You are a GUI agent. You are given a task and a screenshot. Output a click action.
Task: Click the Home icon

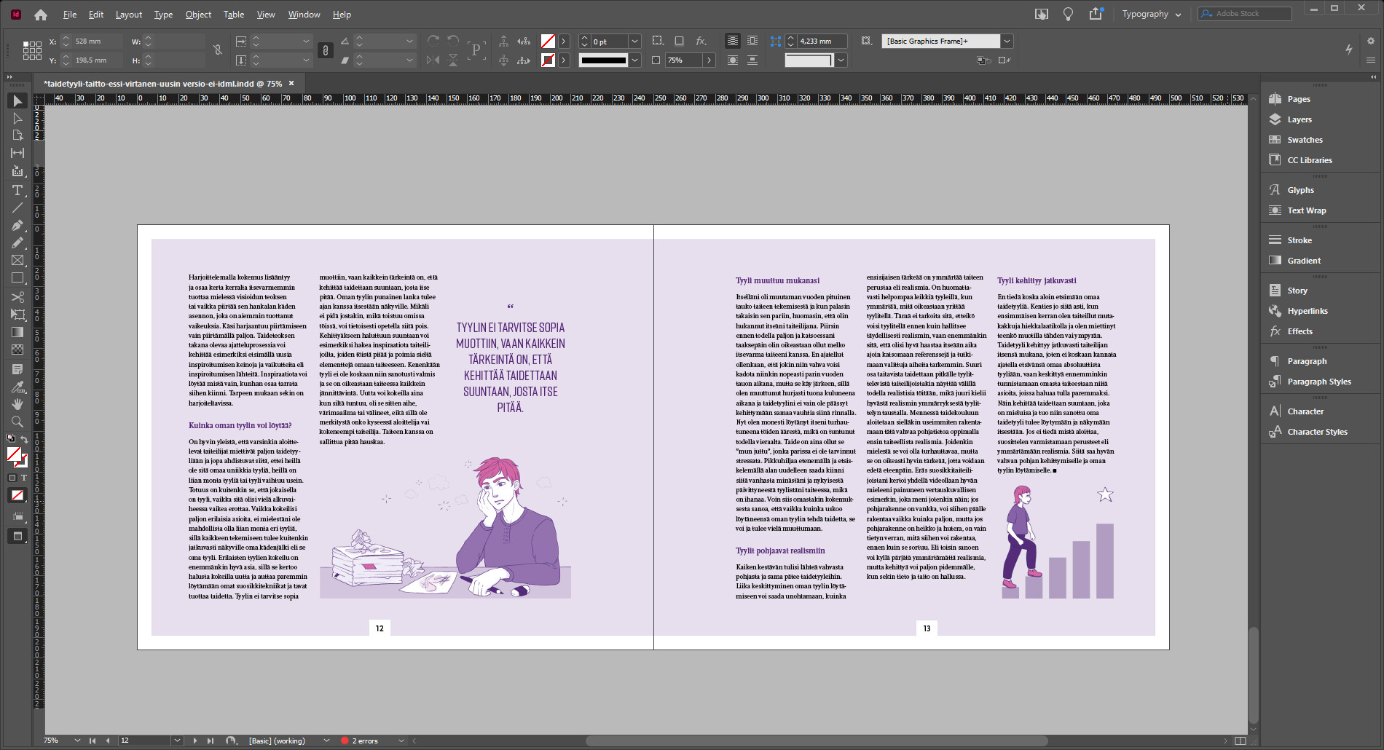tap(41, 15)
